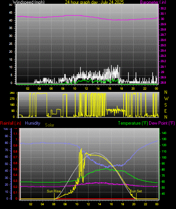Click the E compass label on direction chart

(x=165, y=111)
